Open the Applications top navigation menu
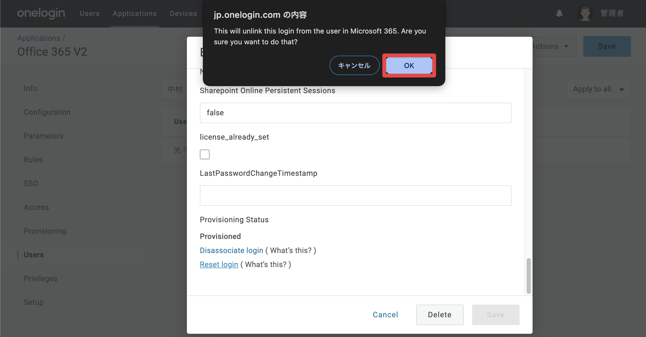The height and width of the screenshot is (337, 646). click(x=135, y=14)
